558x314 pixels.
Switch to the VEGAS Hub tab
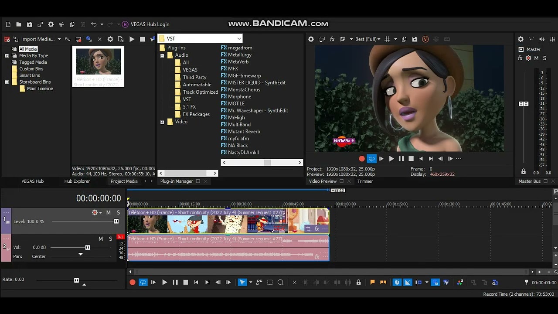click(x=33, y=181)
